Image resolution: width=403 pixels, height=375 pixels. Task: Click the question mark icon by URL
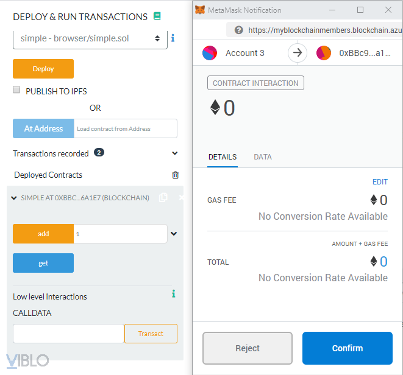pos(238,30)
